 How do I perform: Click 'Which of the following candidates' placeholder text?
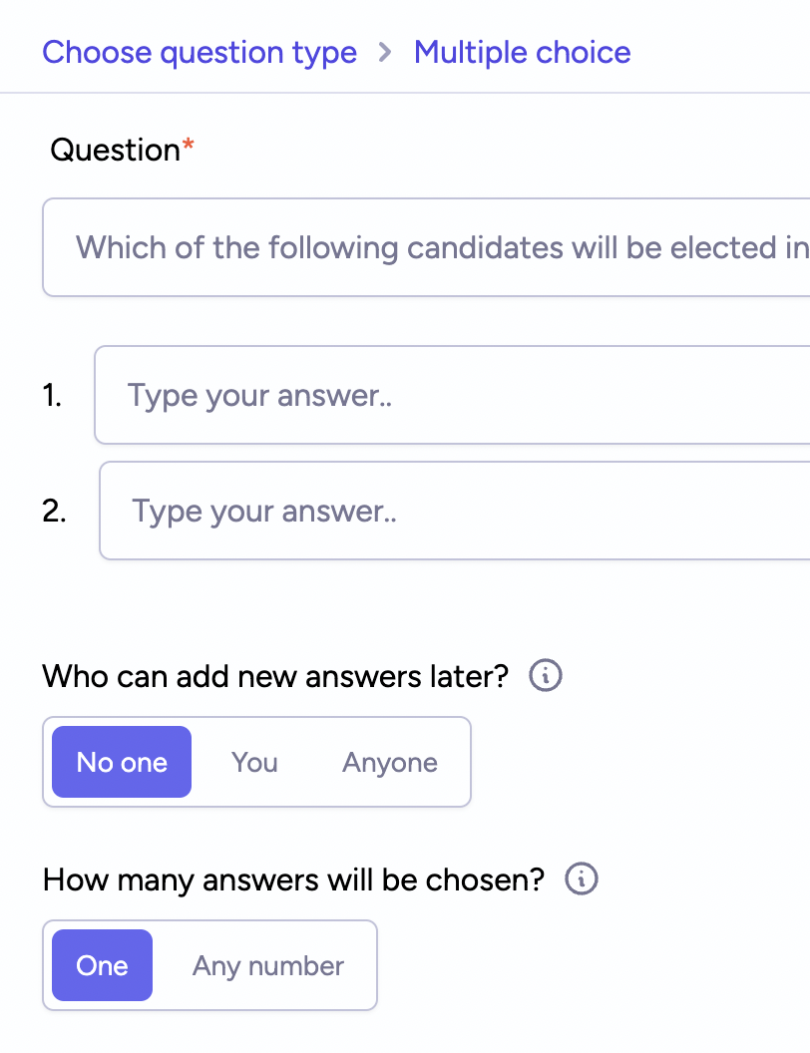[321, 247]
